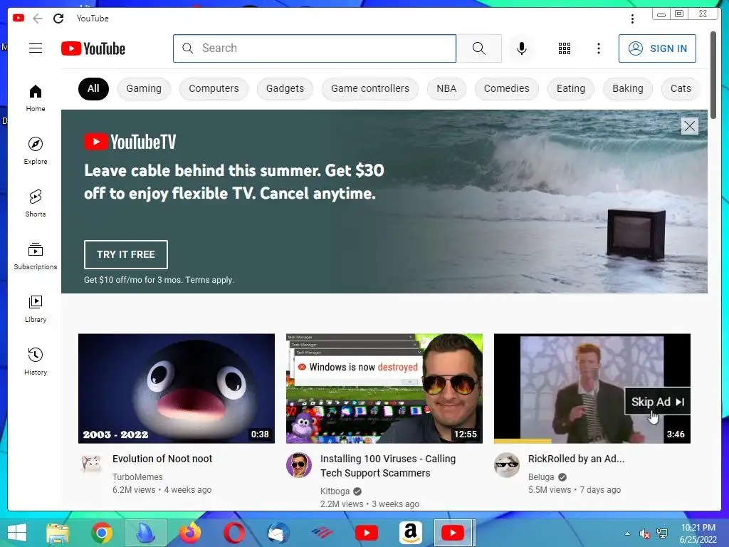Click TRY IT FREE button

pos(126,254)
